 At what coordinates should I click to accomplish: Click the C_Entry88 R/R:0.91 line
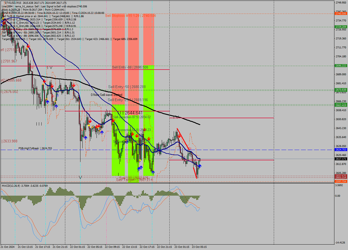click(x=39, y=26)
